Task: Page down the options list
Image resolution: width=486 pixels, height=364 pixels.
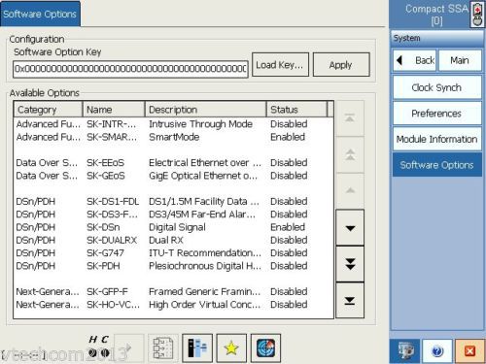Action: (350, 264)
